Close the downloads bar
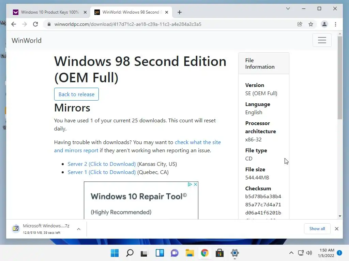The height and width of the screenshot is (261, 349). pyautogui.click(x=336, y=229)
